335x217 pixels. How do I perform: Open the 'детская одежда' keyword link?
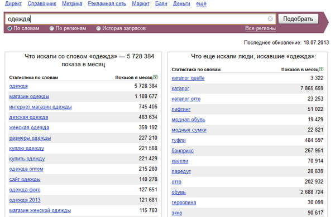click(28, 117)
